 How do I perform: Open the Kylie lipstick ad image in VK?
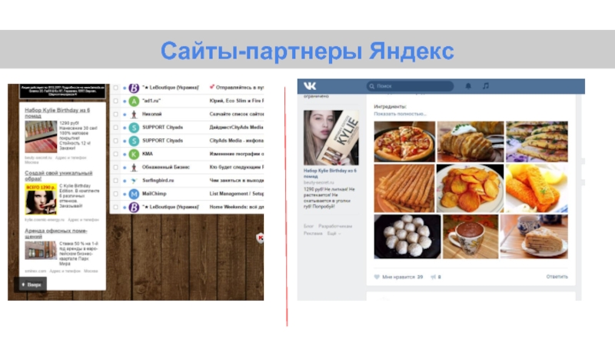point(331,138)
